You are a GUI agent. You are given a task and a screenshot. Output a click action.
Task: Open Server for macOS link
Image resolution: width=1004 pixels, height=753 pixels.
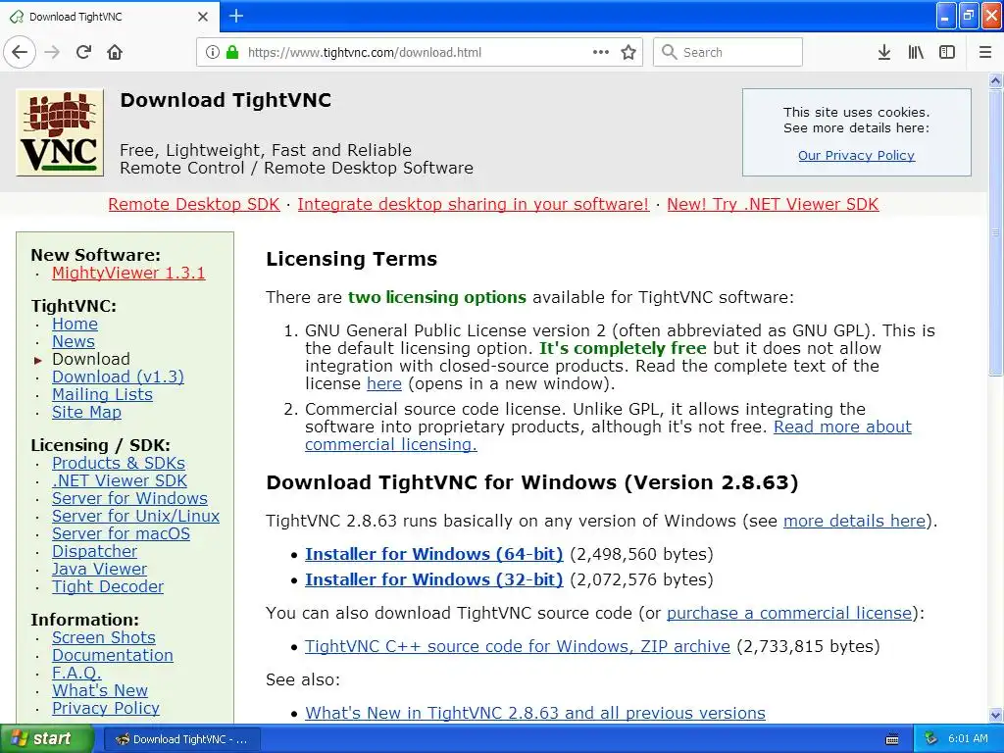pyautogui.click(x=121, y=533)
